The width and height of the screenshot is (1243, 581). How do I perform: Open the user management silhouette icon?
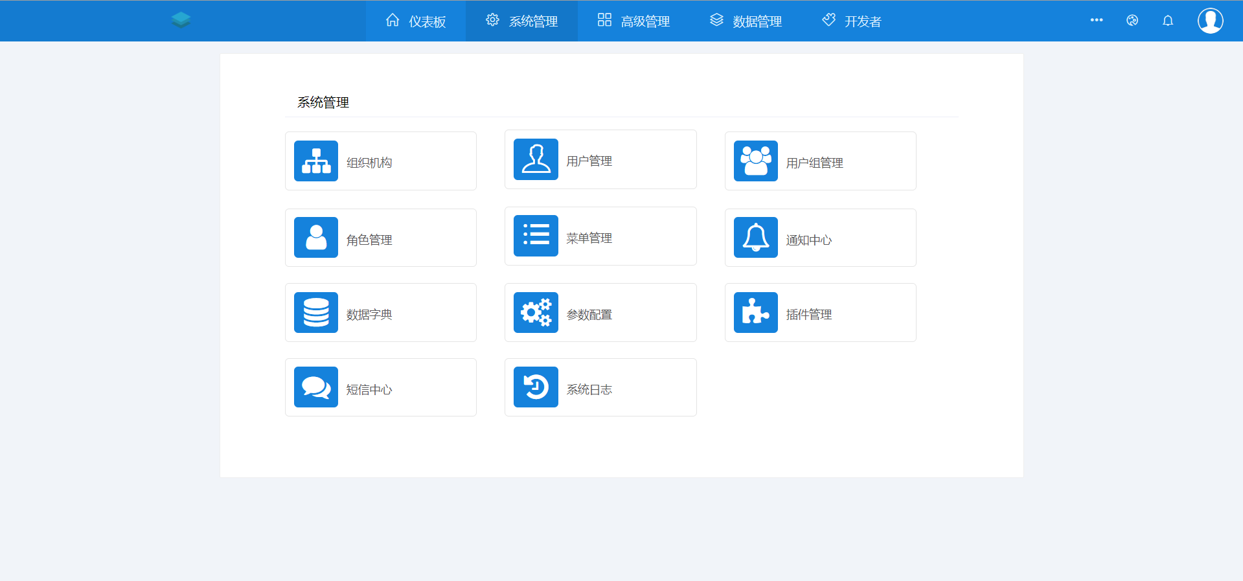pyautogui.click(x=536, y=159)
